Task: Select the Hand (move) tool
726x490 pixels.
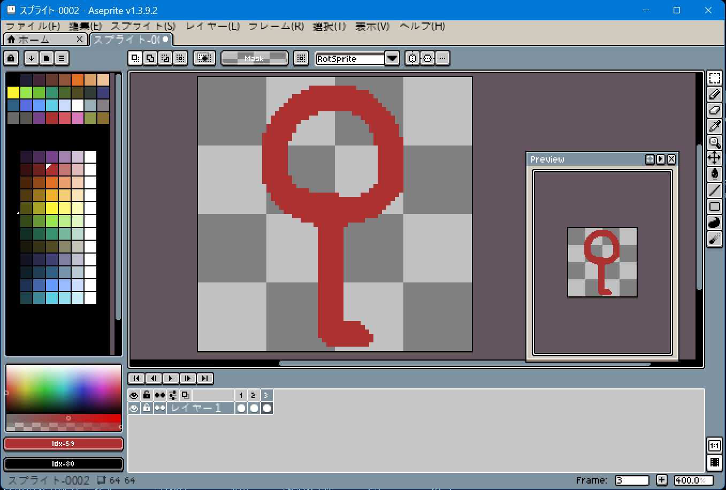Action: (x=715, y=158)
